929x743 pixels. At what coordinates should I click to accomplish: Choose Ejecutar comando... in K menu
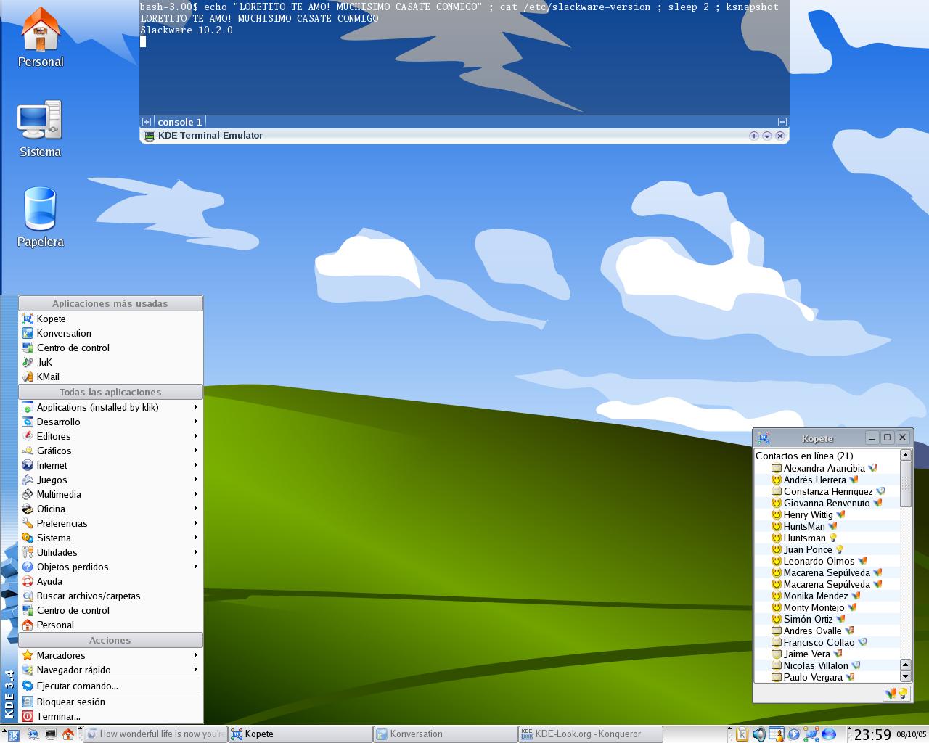pos(110,686)
